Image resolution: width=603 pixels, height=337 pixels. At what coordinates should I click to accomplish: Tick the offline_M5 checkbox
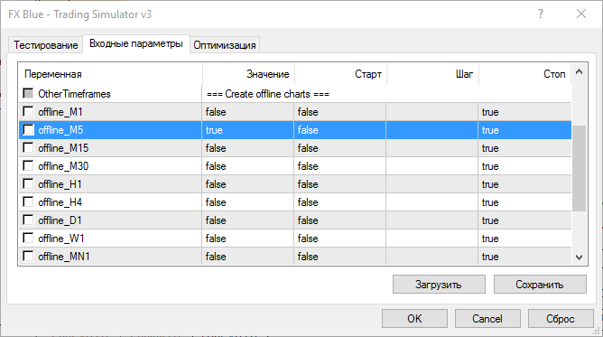(28, 129)
